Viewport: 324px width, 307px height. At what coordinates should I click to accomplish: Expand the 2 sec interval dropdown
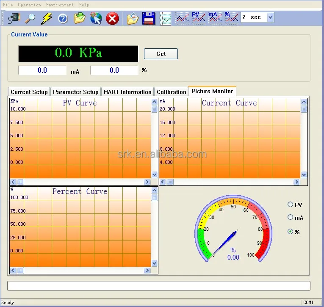click(x=270, y=17)
